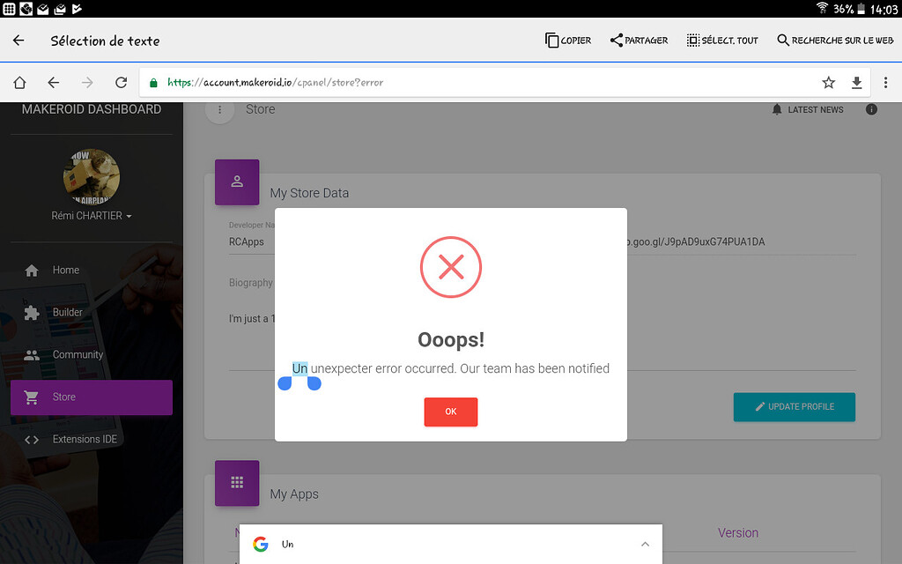Navigate back in the browser

(x=54, y=82)
